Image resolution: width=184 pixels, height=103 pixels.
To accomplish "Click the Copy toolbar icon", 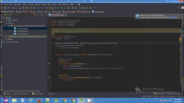I will pos(24,8).
